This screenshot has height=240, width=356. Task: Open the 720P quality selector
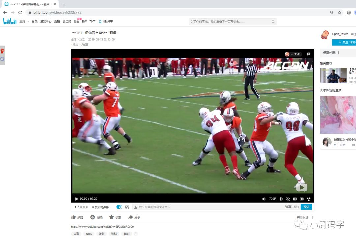click(273, 199)
